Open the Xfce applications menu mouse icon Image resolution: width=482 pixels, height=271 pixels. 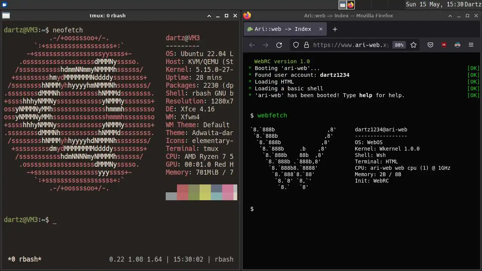[x=4, y=5]
